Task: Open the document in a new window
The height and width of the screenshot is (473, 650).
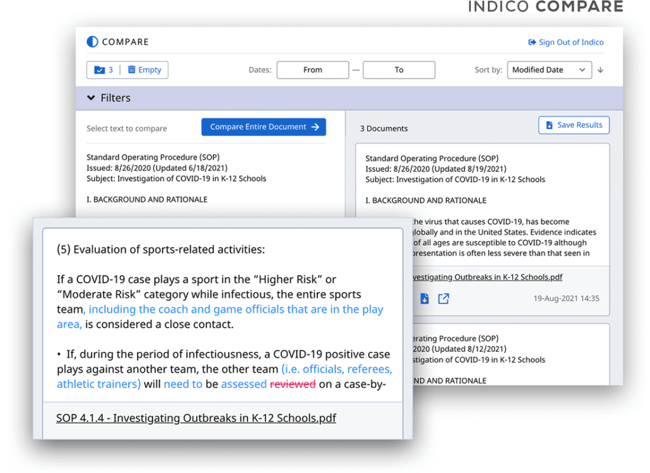Action: click(x=443, y=298)
